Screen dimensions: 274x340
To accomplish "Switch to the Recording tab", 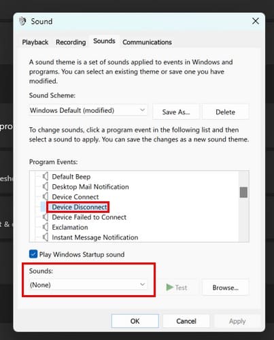I will tap(71, 42).
